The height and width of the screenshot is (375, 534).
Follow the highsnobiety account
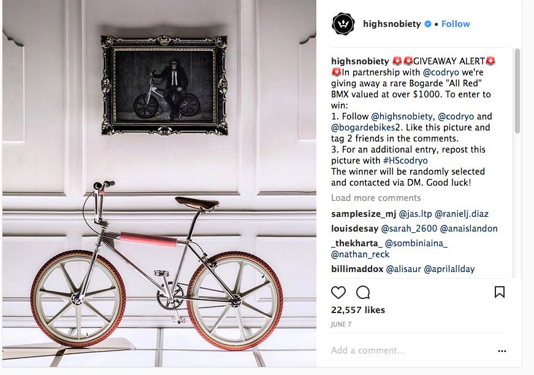(456, 24)
